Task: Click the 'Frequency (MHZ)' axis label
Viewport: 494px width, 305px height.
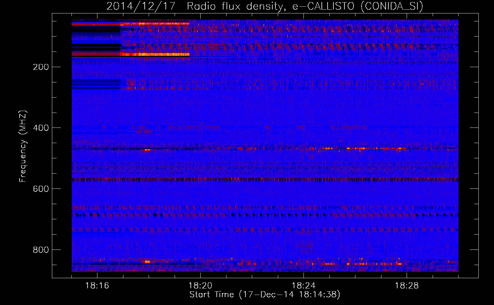Action: point(23,146)
